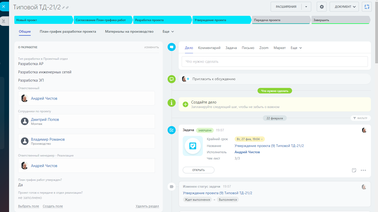Expand the Еще menu in timeline tabs
The image size is (378, 212).
point(296,48)
